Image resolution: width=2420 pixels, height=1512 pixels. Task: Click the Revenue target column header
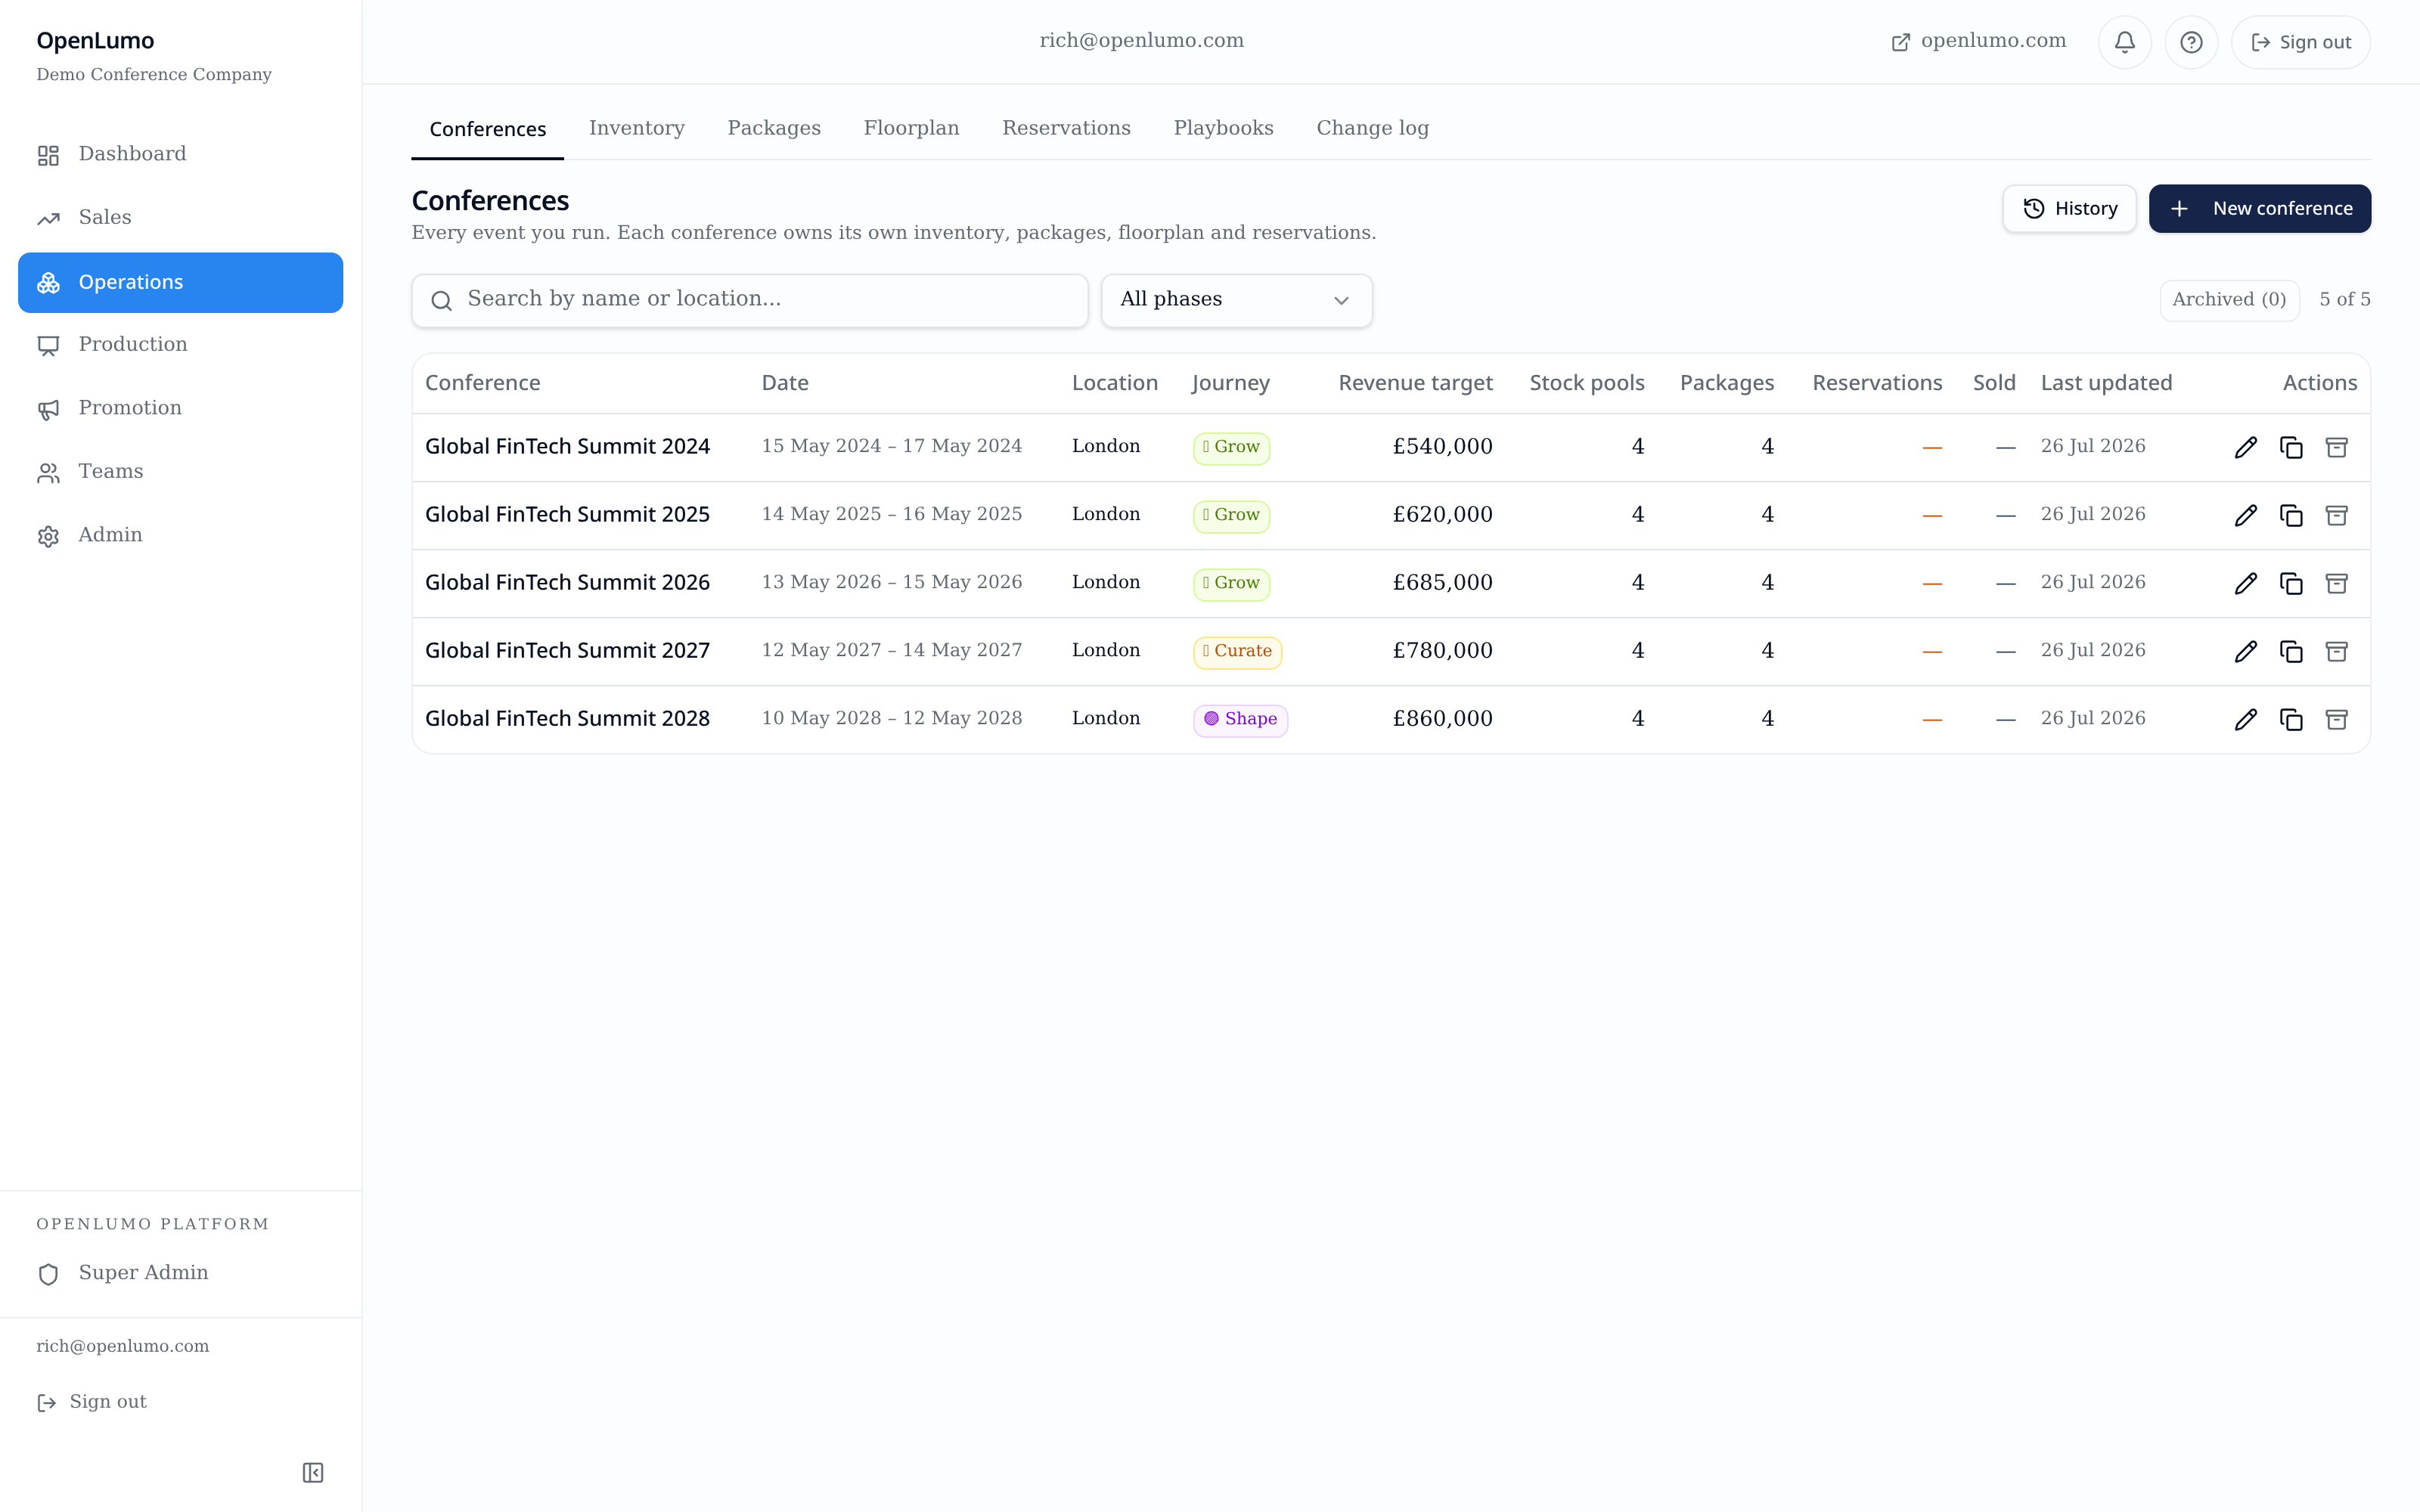coord(1415,383)
